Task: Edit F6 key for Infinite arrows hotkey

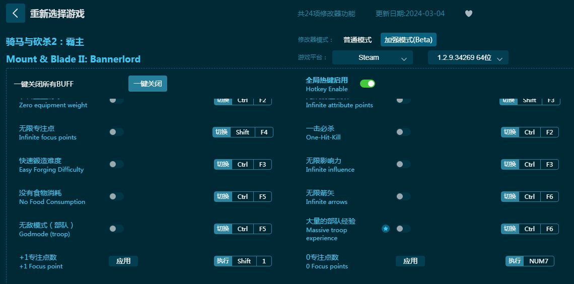Action: [549, 196]
